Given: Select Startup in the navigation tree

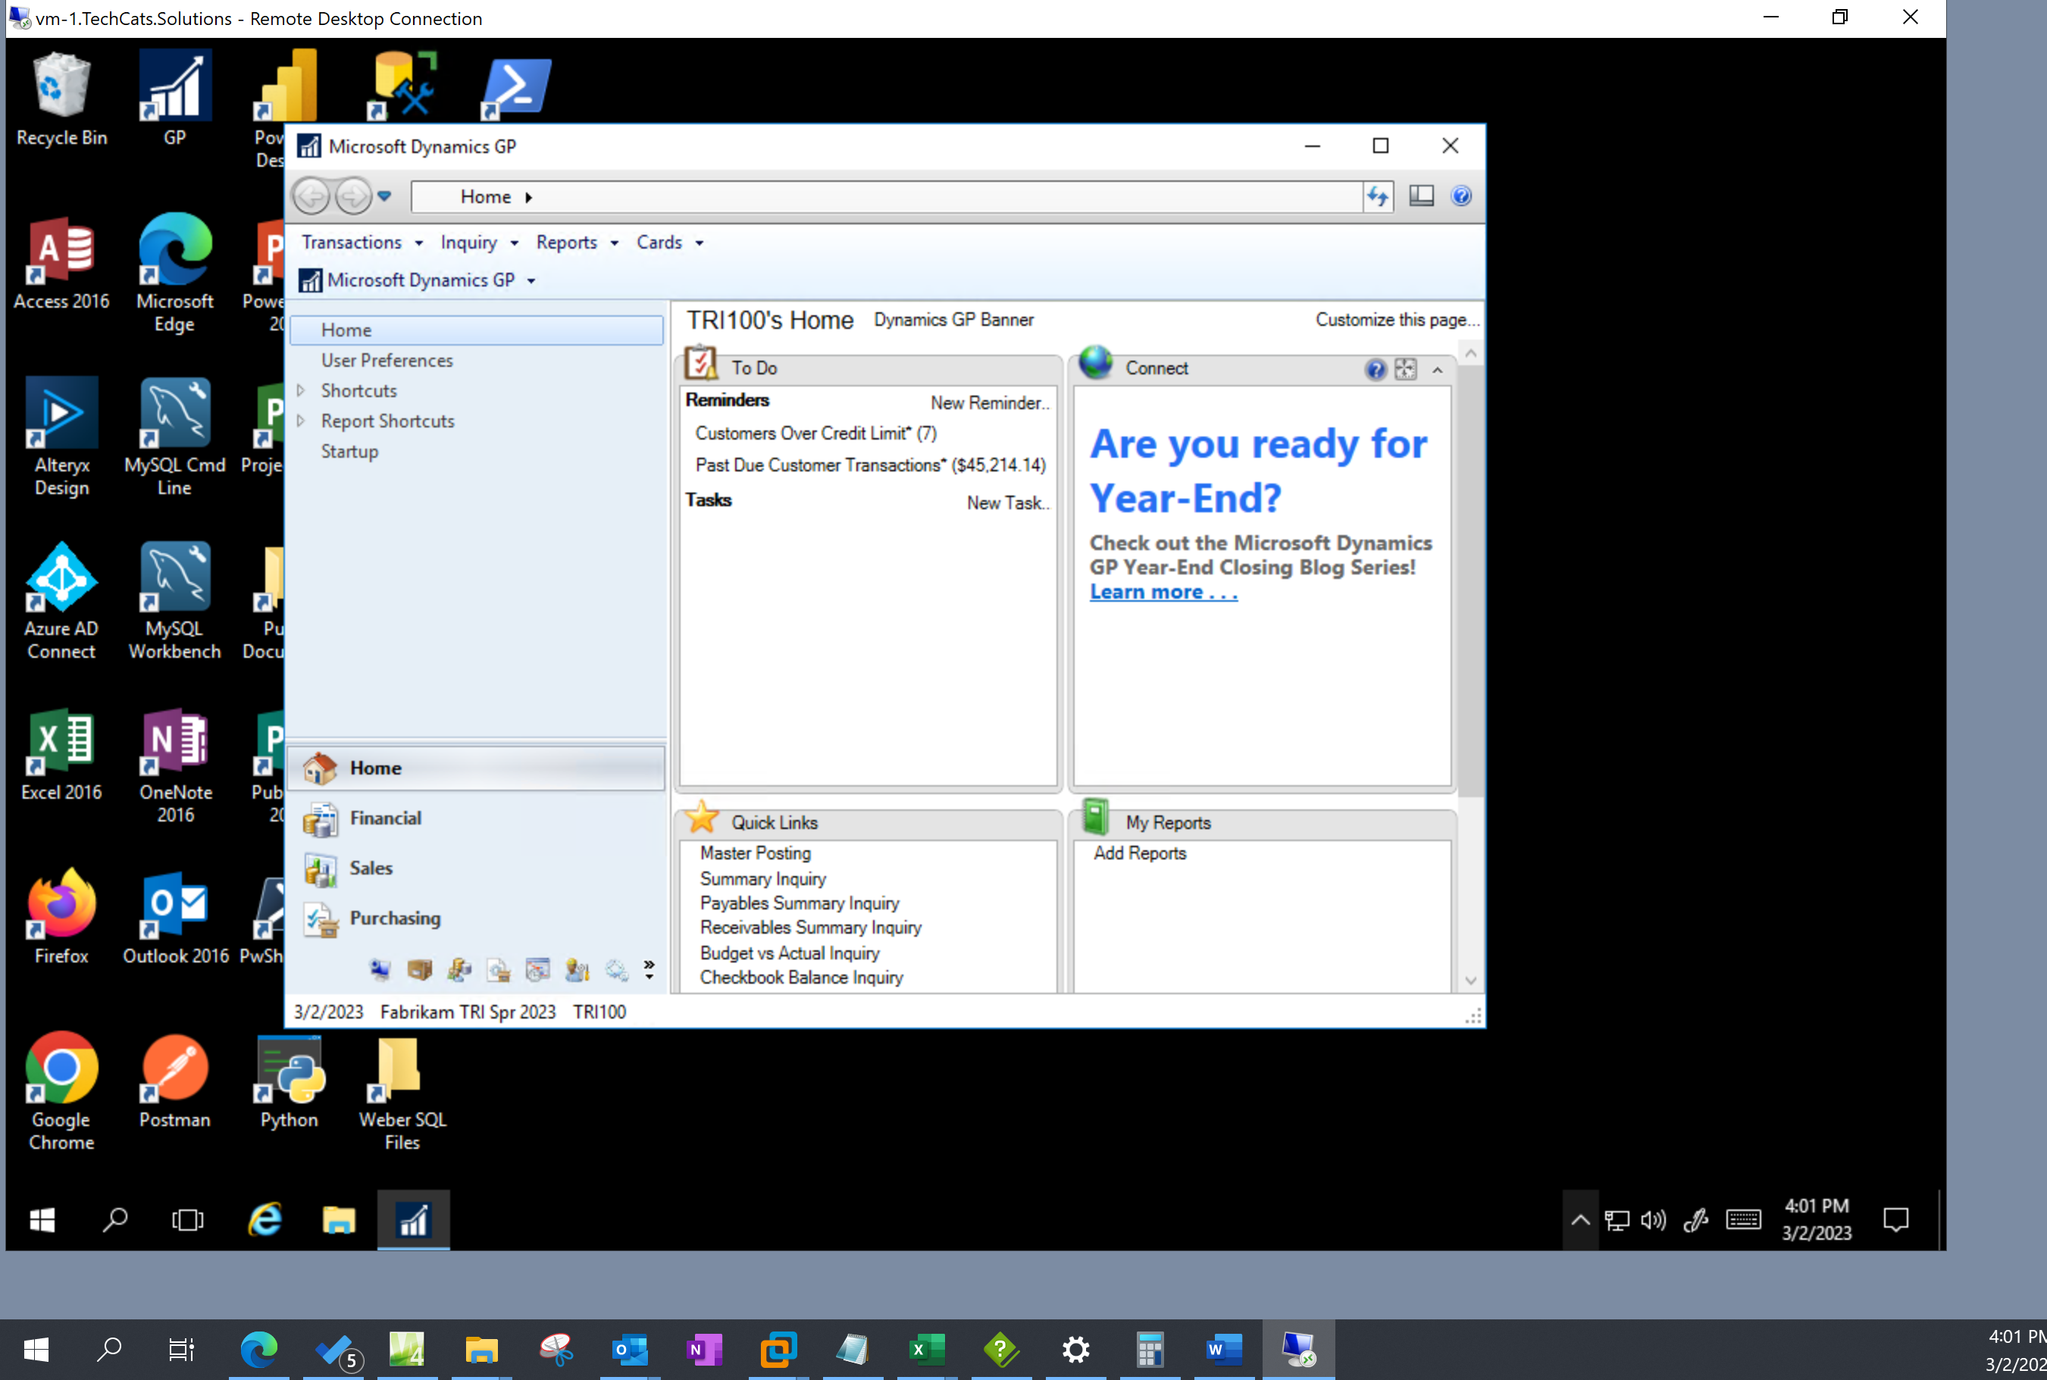Looking at the screenshot, I should [x=349, y=451].
